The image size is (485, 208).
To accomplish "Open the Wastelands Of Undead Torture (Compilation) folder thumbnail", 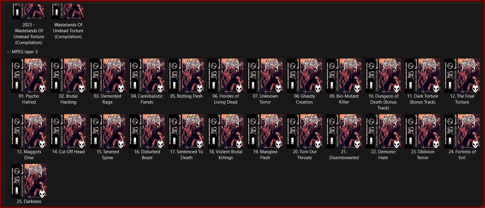I will [68, 11].
